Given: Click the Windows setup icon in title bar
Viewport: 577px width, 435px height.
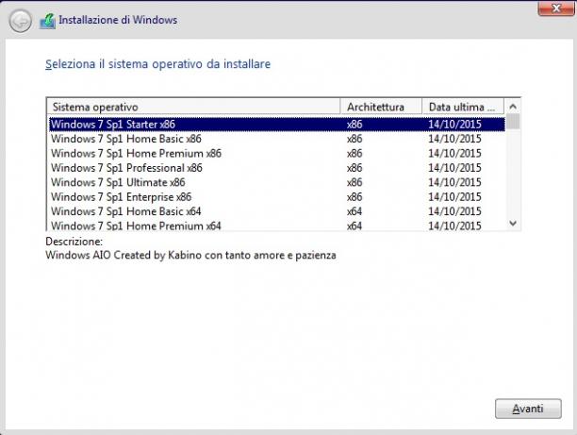Looking at the screenshot, I should click(x=47, y=21).
